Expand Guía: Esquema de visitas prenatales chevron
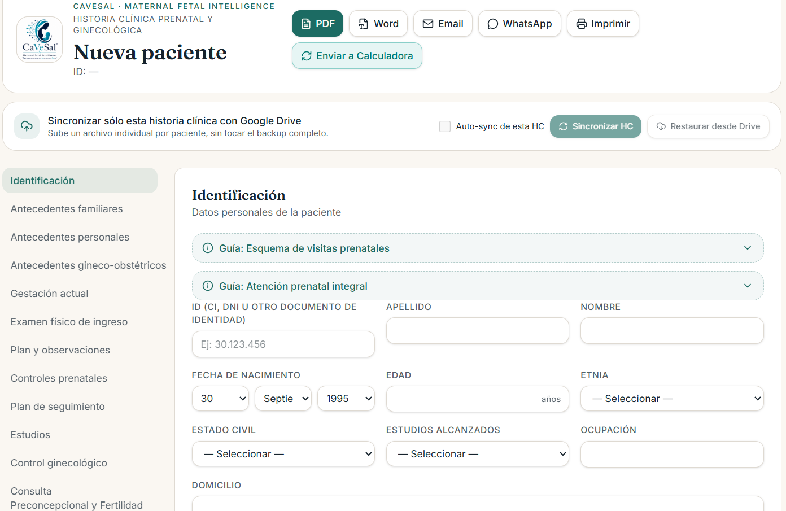786x511 pixels. 748,248
